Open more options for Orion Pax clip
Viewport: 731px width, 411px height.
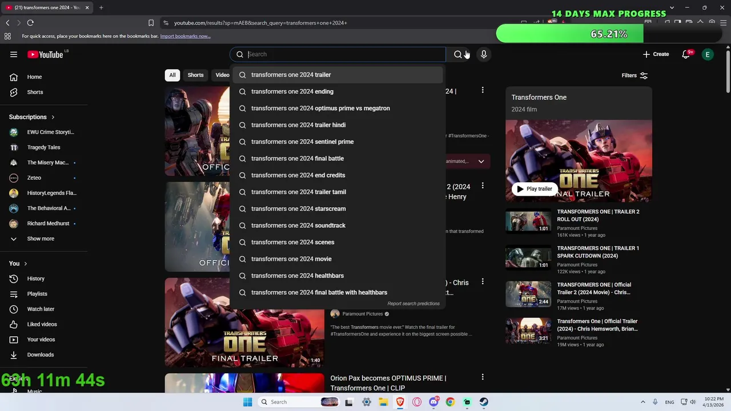pyautogui.click(x=483, y=377)
